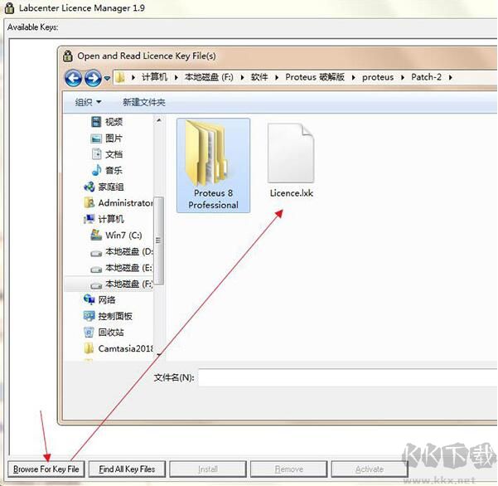Click the 文件名(N) input field

[348, 377]
